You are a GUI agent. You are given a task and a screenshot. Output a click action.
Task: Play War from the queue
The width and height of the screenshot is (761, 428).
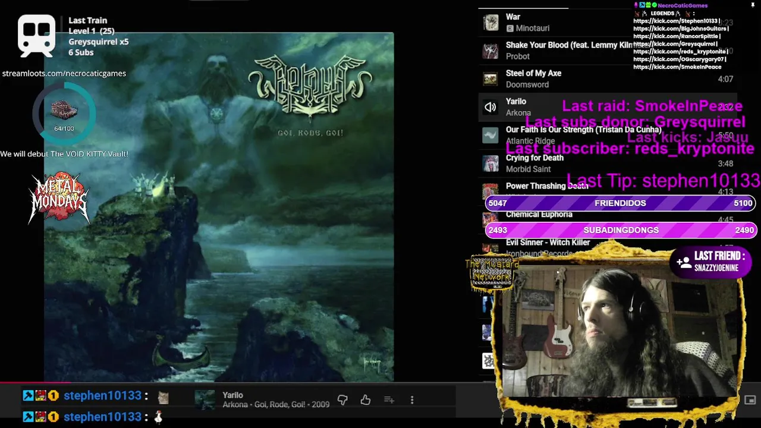tap(608, 23)
